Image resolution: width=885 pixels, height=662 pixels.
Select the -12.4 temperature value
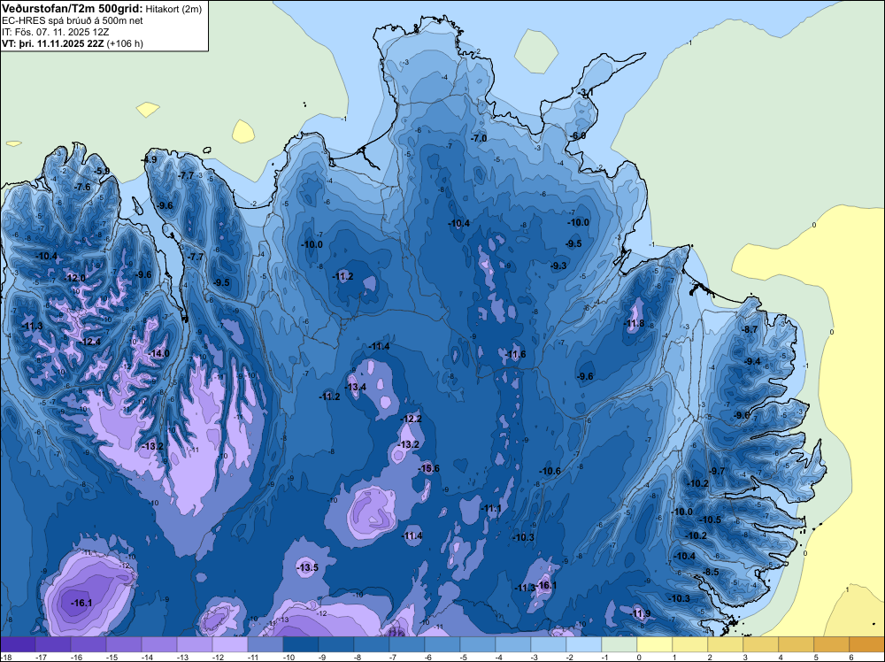[91, 342]
